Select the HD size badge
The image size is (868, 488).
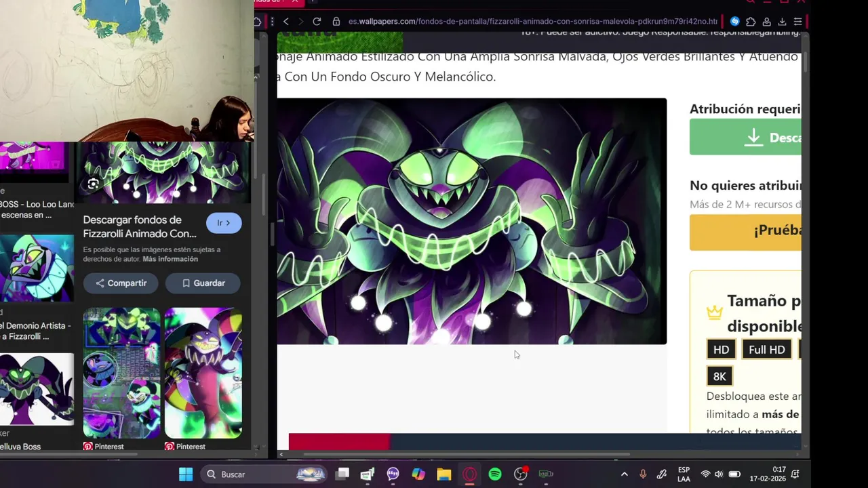point(721,350)
